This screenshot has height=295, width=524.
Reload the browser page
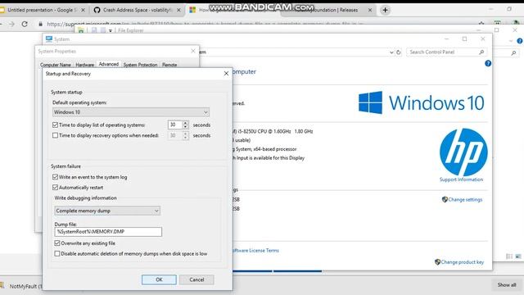tap(25, 24)
